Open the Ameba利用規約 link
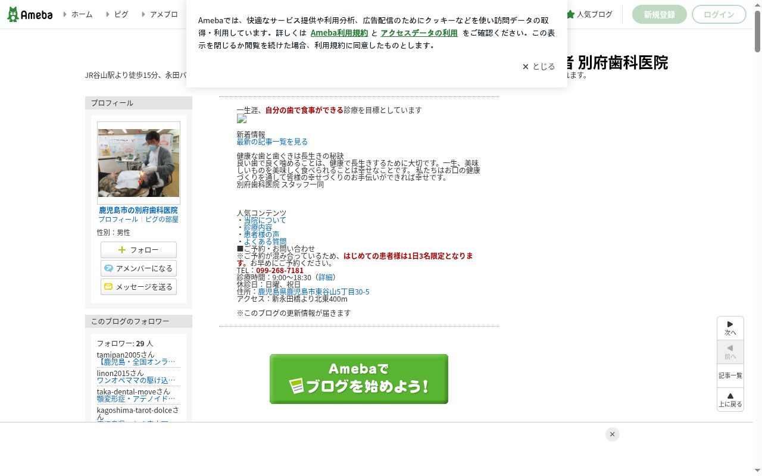Viewport: 762px width, 476px height. pyautogui.click(x=339, y=33)
